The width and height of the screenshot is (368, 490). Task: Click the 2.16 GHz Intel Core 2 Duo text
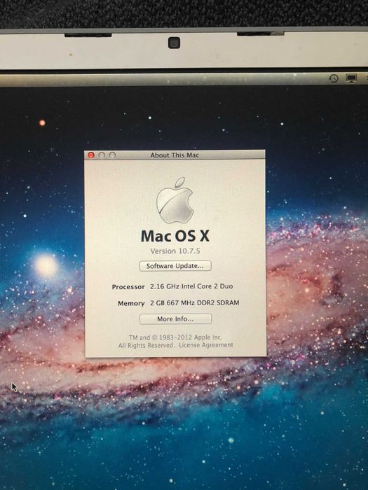tap(191, 286)
